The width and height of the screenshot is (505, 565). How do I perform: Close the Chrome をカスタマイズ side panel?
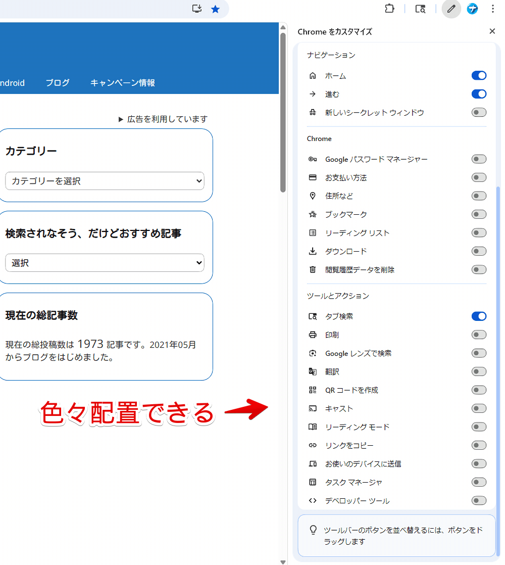pos(492,31)
